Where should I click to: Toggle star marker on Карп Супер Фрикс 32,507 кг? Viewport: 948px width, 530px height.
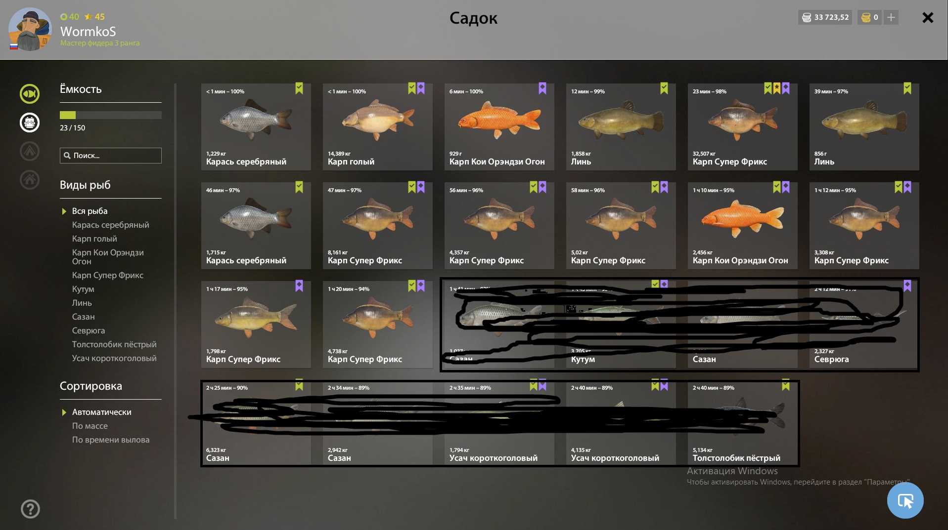[x=777, y=88]
